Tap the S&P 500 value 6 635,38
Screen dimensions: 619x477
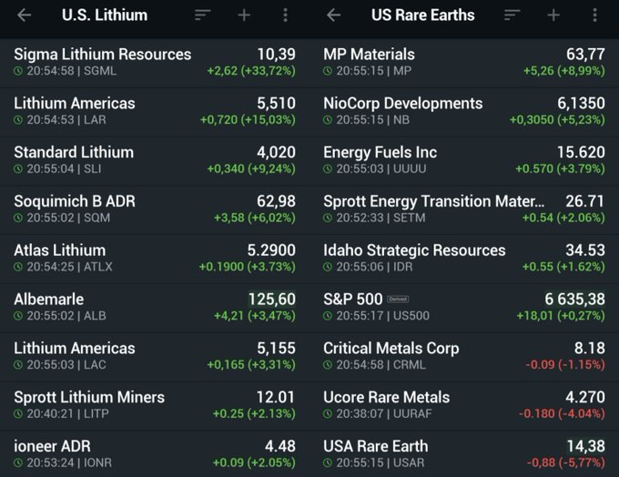(574, 299)
